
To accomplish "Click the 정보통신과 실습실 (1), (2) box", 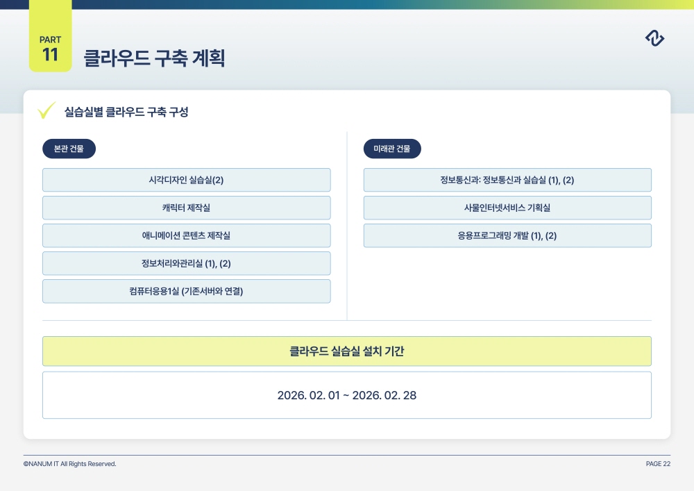I will coord(507,180).
